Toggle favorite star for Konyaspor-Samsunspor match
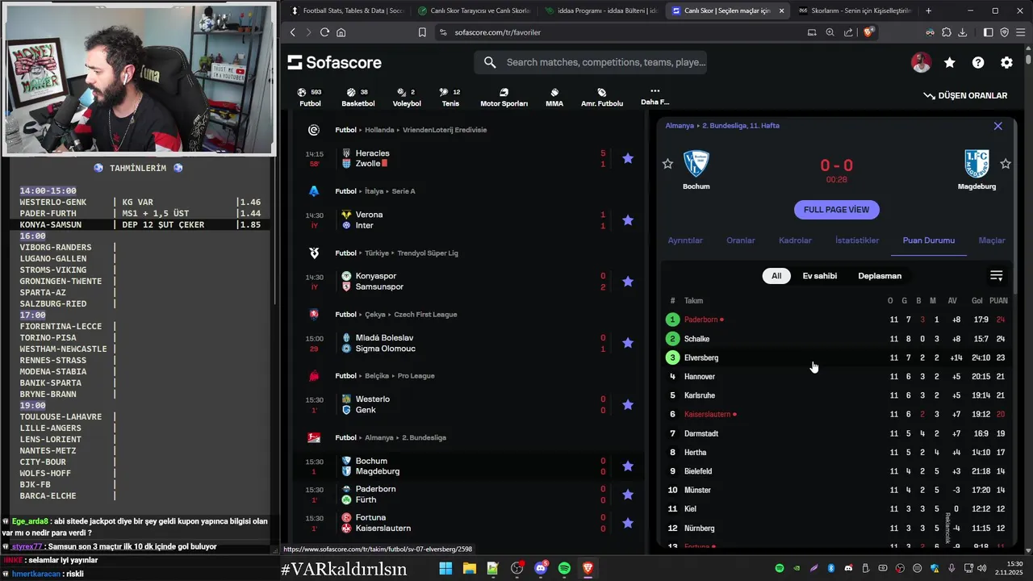1033x581 pixels. click(628, 282)
